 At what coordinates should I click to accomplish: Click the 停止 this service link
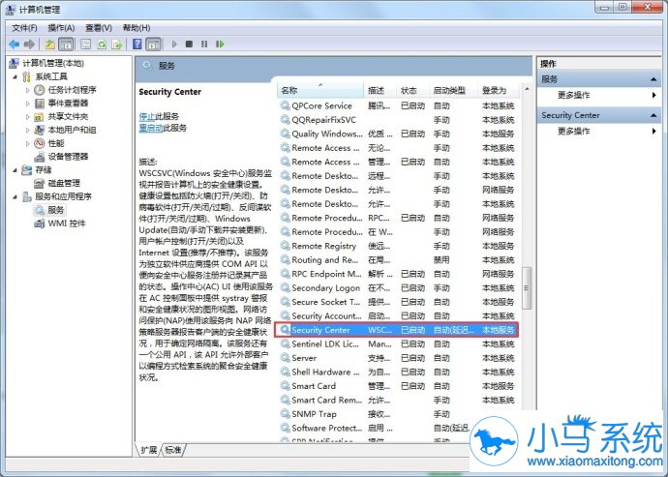(147, 116)
